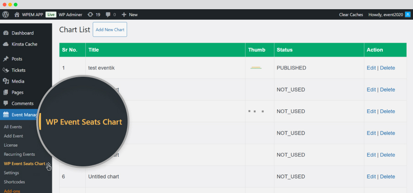This screenshot has height=193, width=413.
Task: Edit the test eventik chart
Action: click(371, 68)
